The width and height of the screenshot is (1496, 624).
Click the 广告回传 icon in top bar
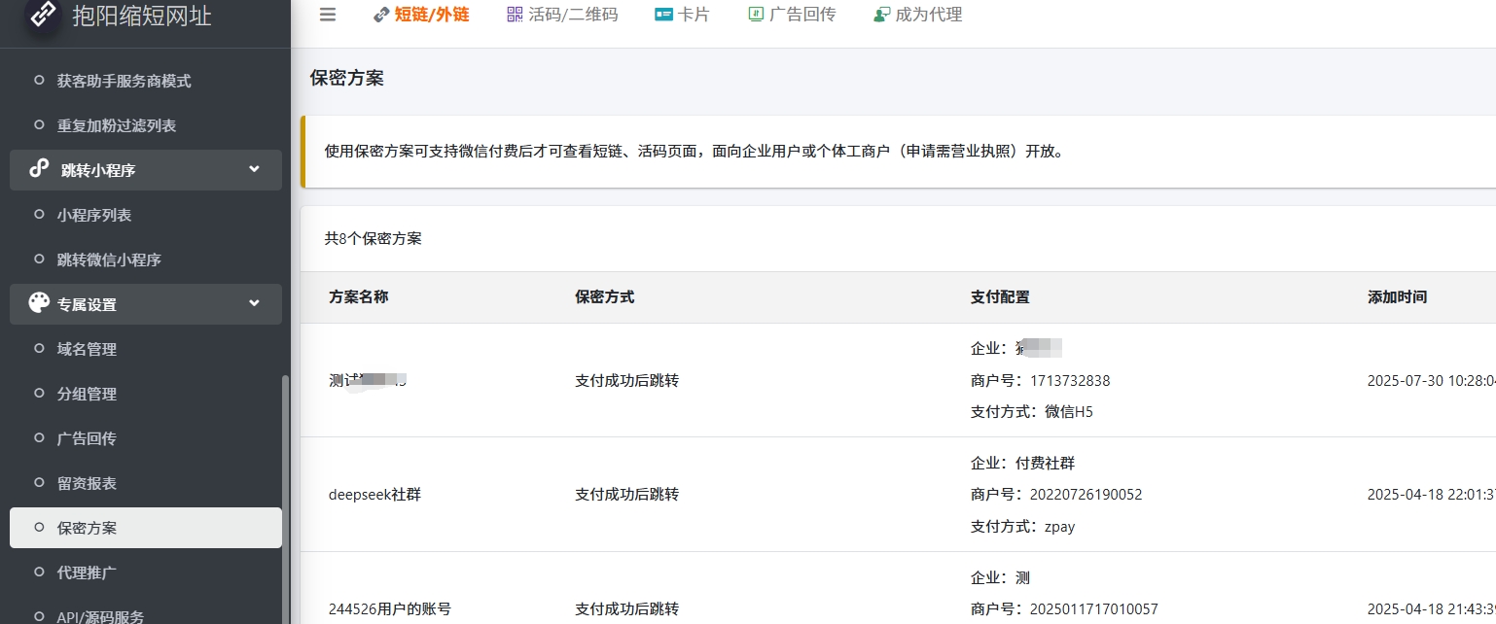coord(756,15)
